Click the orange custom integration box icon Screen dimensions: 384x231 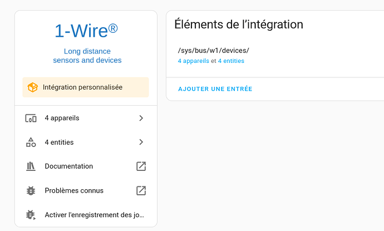pyautogui.click(x=32, y=87)
